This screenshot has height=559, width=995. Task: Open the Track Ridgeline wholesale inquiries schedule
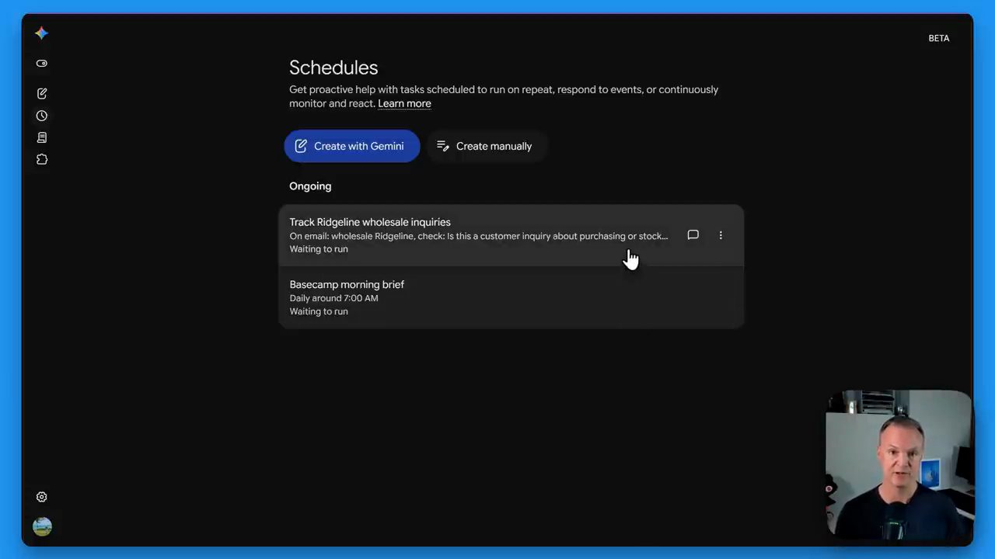[511, 235]
